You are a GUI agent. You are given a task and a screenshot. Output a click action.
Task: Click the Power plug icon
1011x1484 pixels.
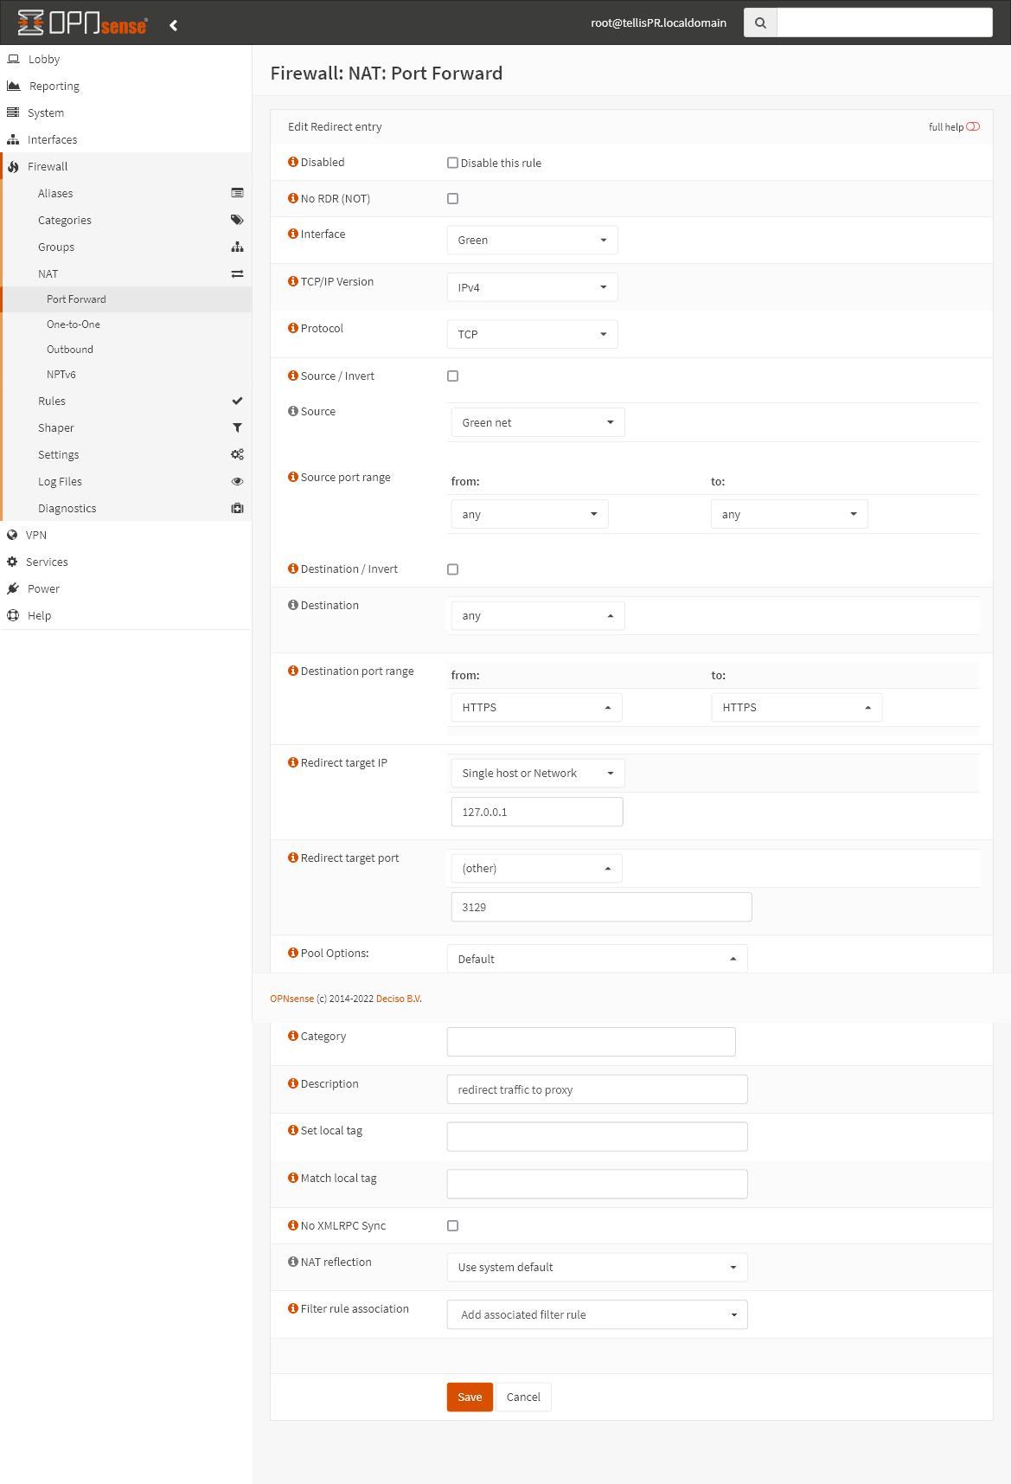13,588
